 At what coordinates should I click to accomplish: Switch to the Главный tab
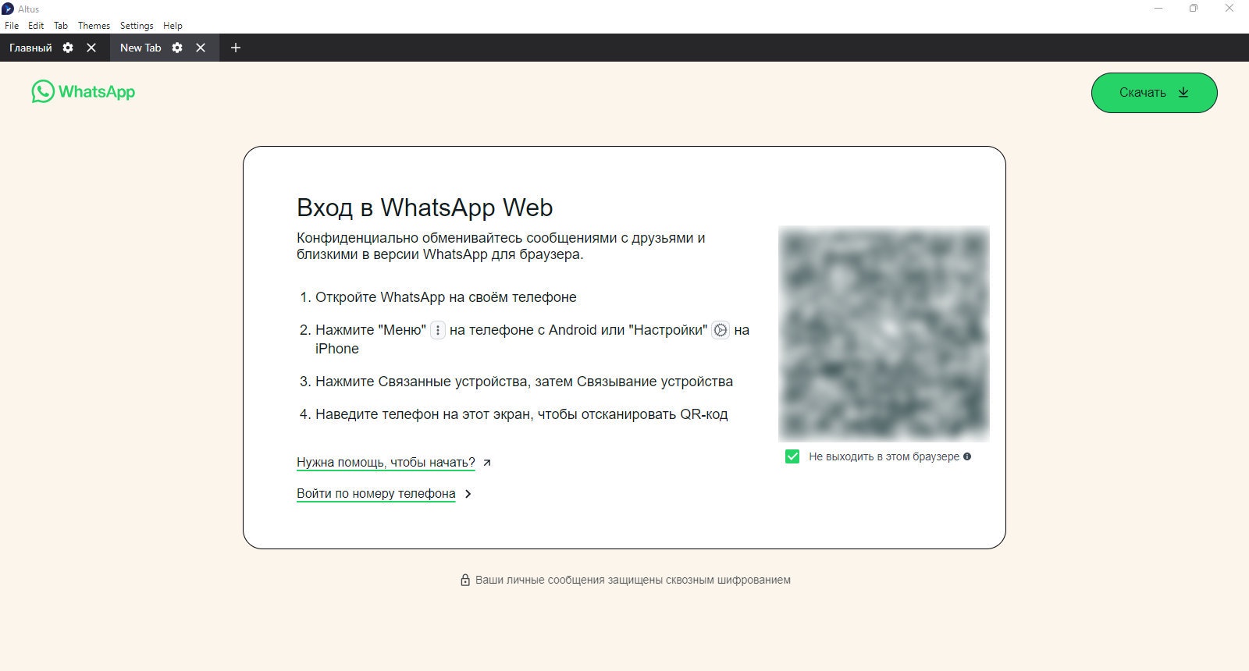30,48
